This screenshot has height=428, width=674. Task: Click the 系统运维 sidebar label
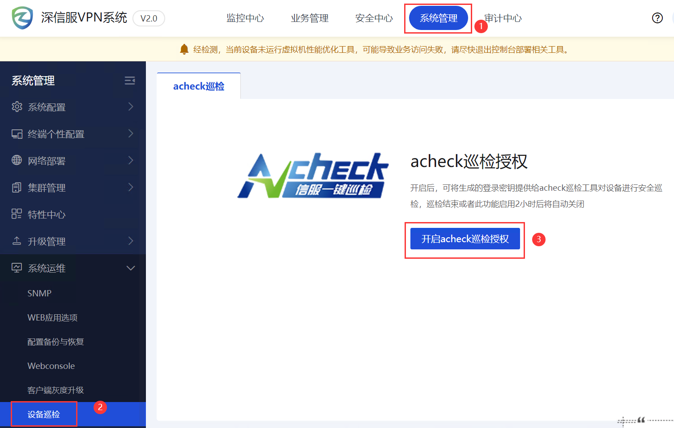pos(47,268)
